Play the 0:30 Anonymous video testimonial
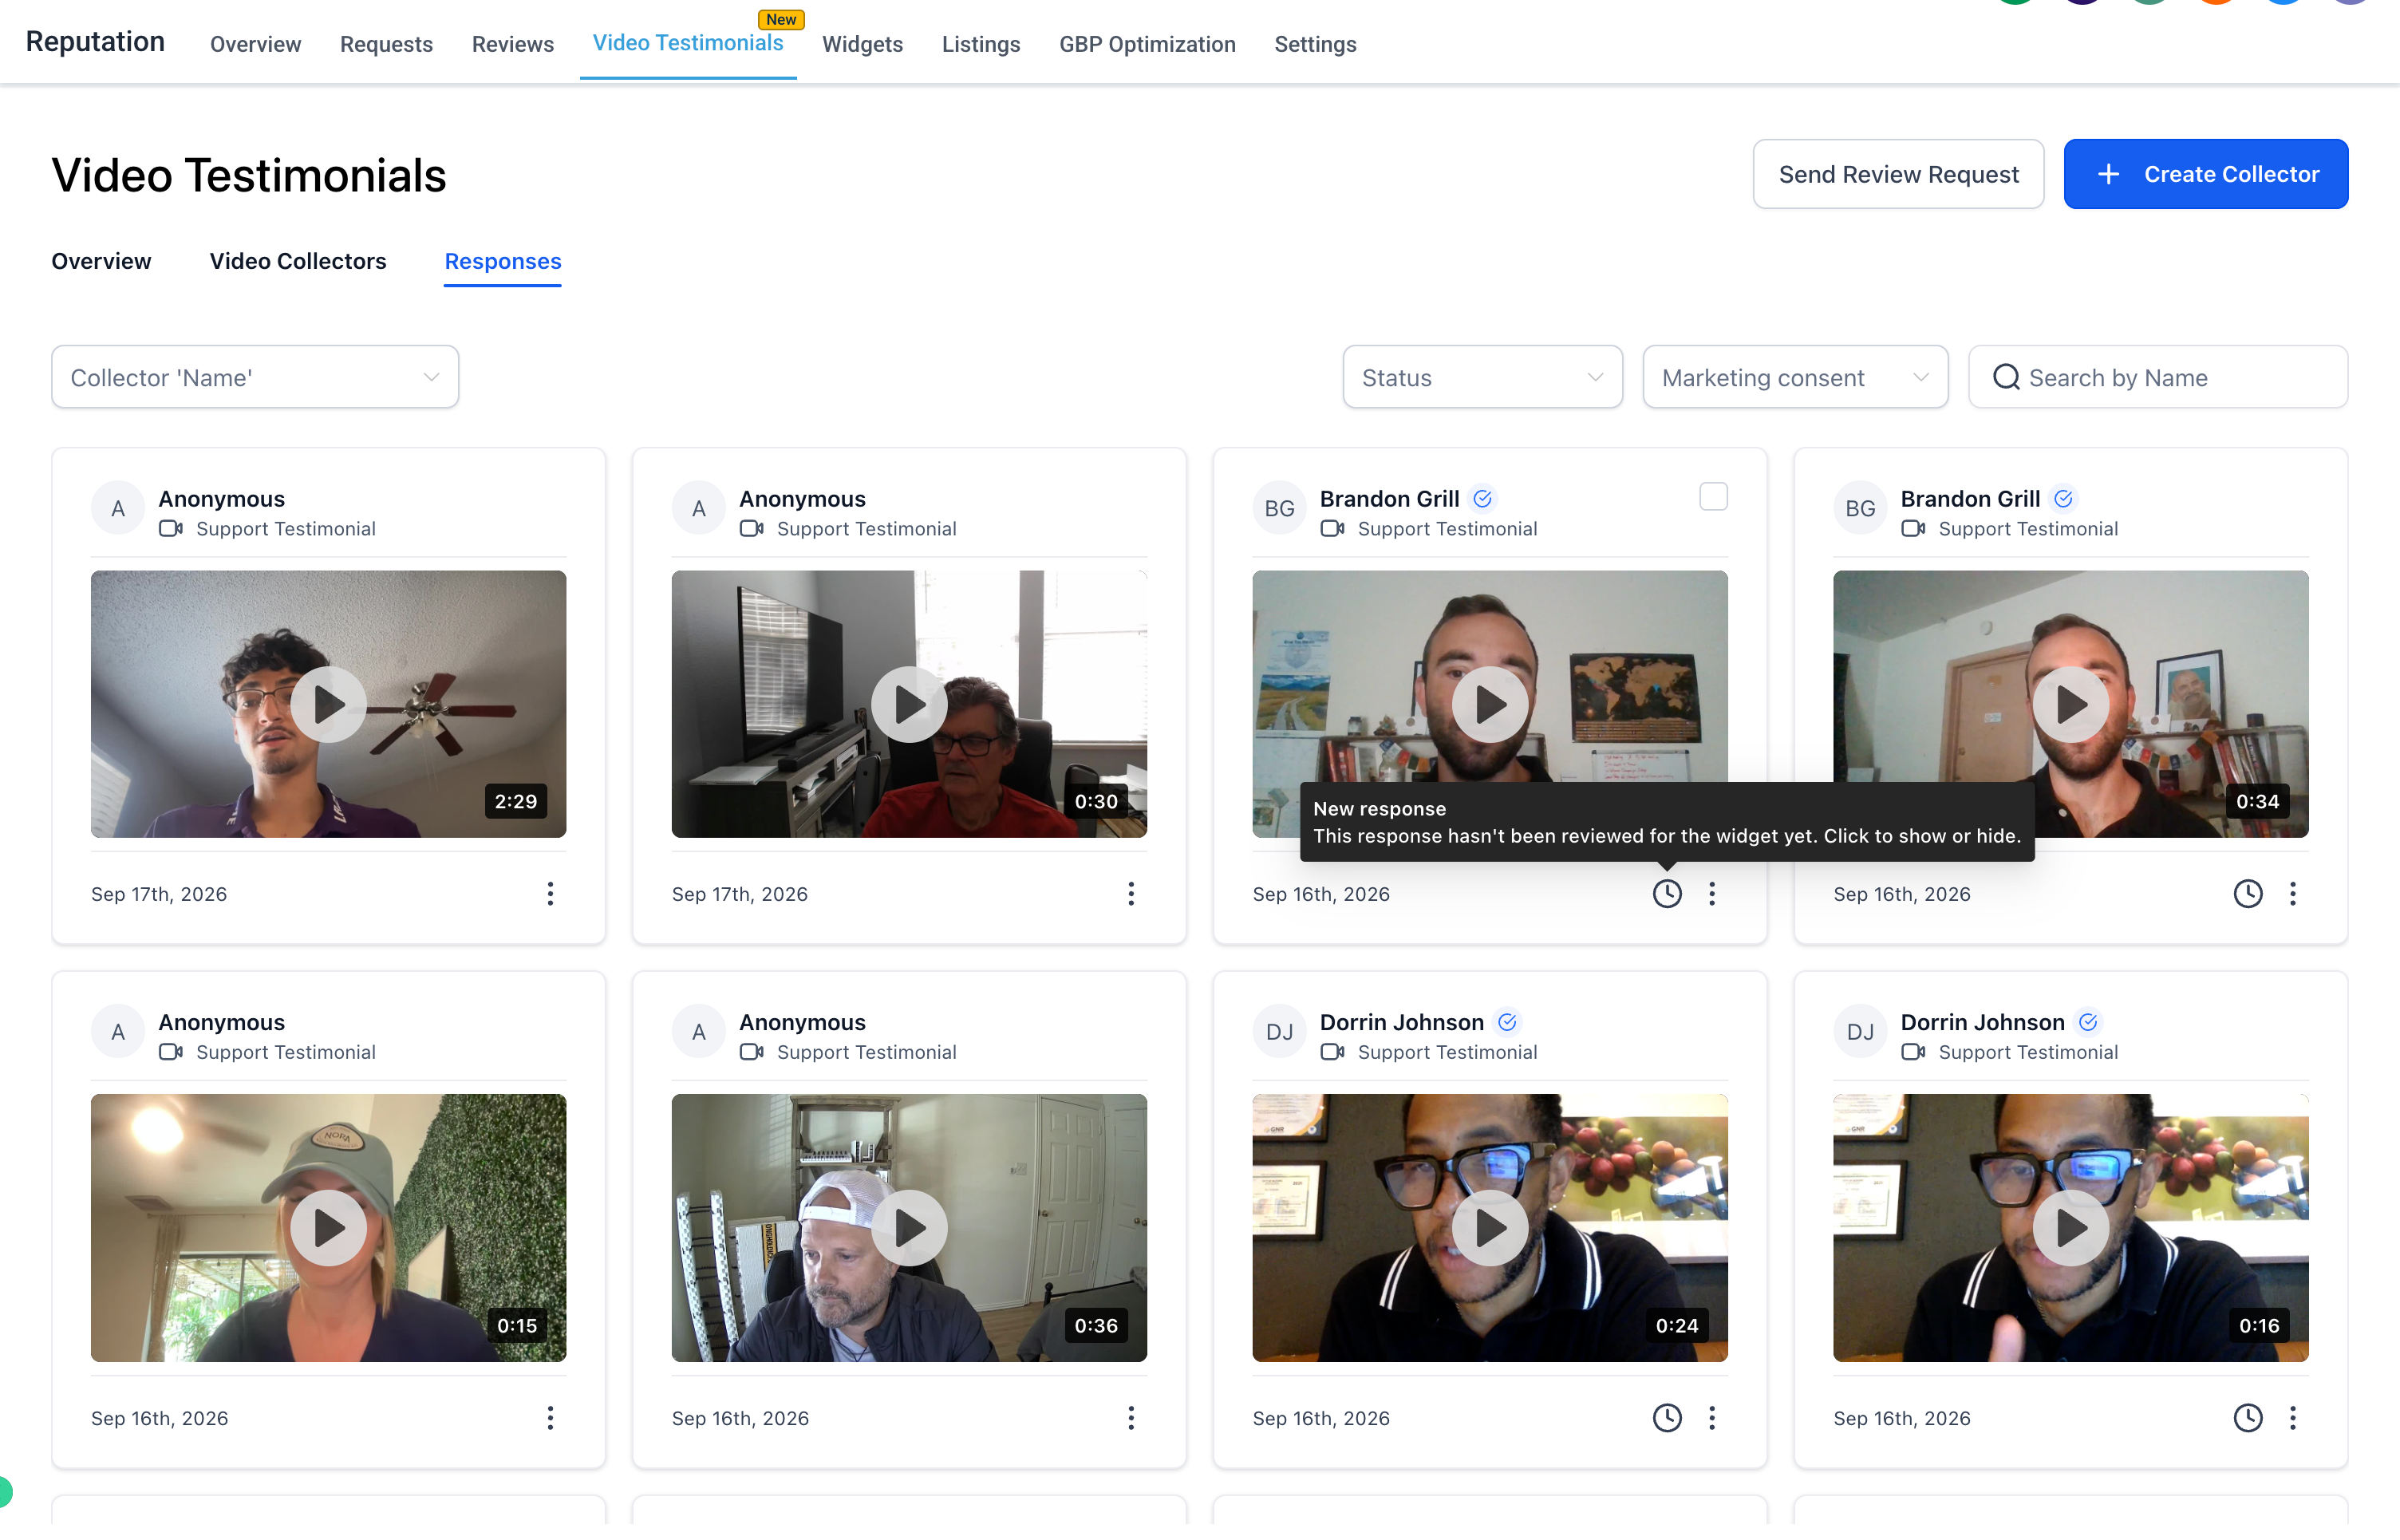2400x1540 pixels. click(909, 704)
